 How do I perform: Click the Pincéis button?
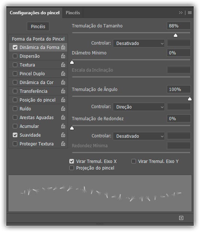[x=38, y=26]
